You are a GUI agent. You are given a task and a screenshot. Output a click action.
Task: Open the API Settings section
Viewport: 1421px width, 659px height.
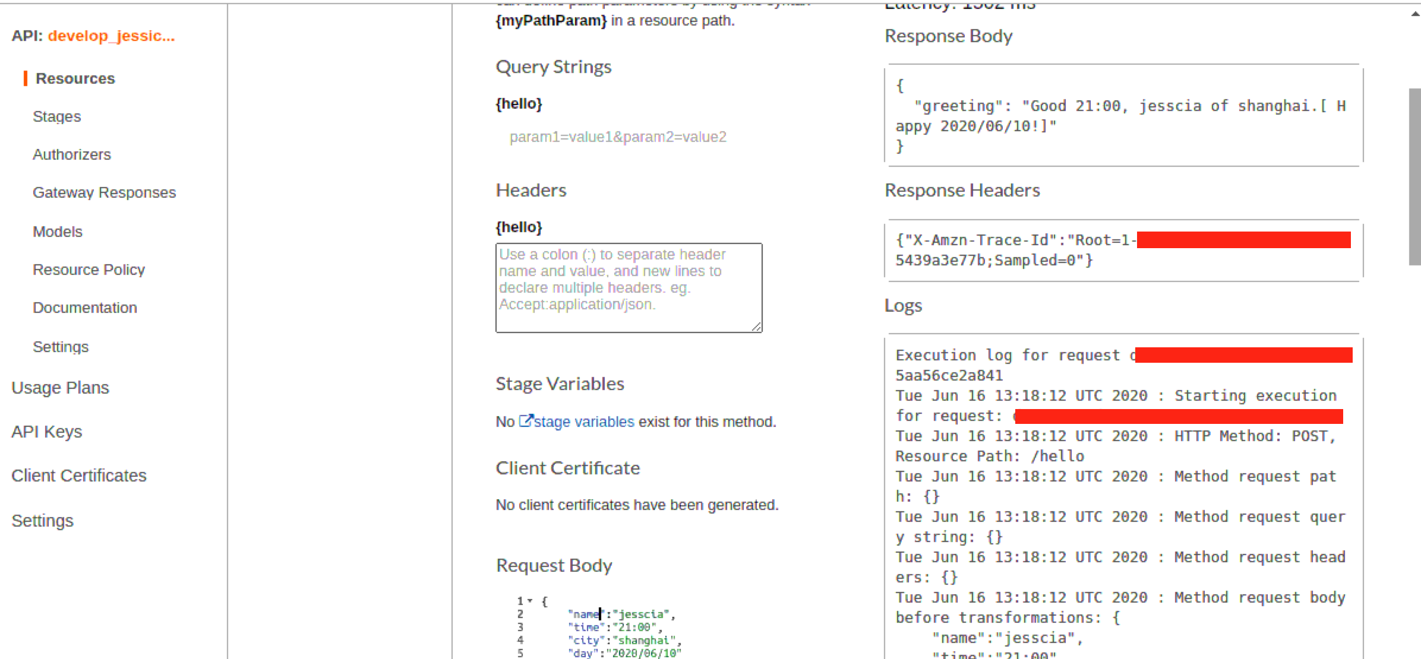[61, 346]
